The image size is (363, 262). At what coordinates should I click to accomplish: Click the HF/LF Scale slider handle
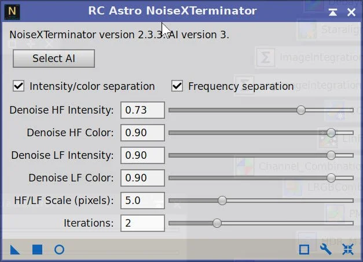(x=222, y=201)
